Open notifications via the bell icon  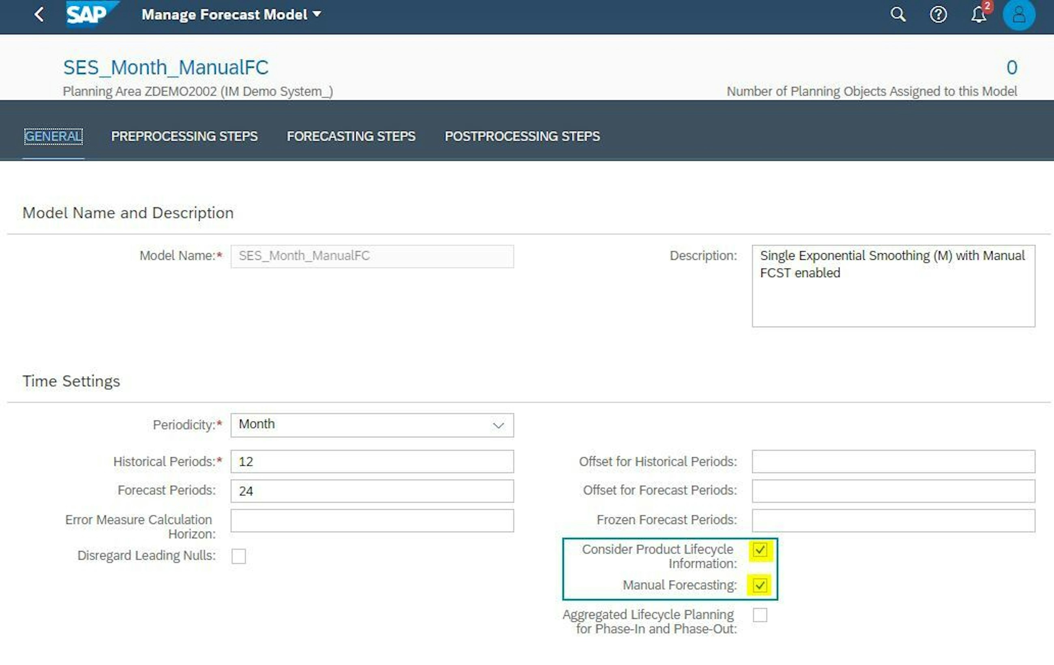pyautogui.click(x=977, y=15)
